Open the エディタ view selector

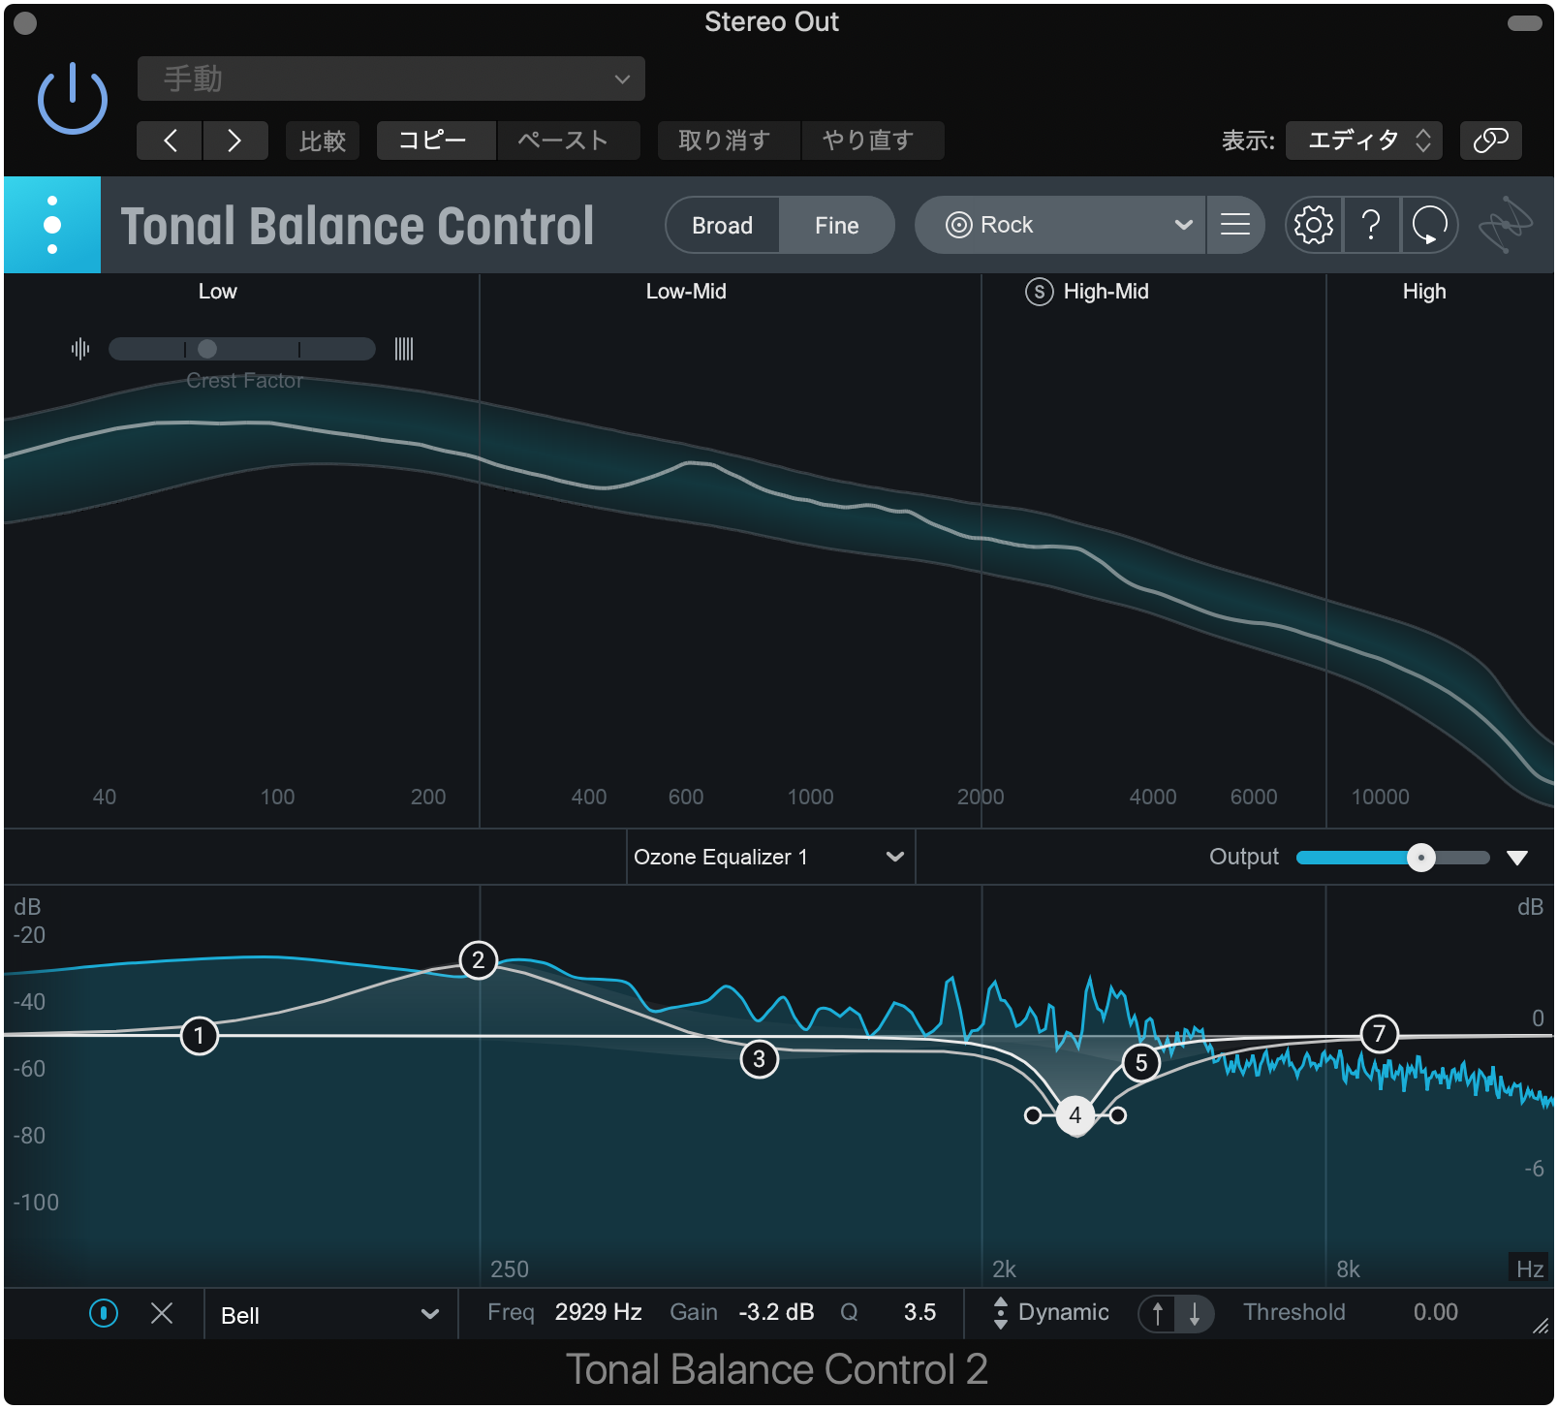tap(1364, 141)
